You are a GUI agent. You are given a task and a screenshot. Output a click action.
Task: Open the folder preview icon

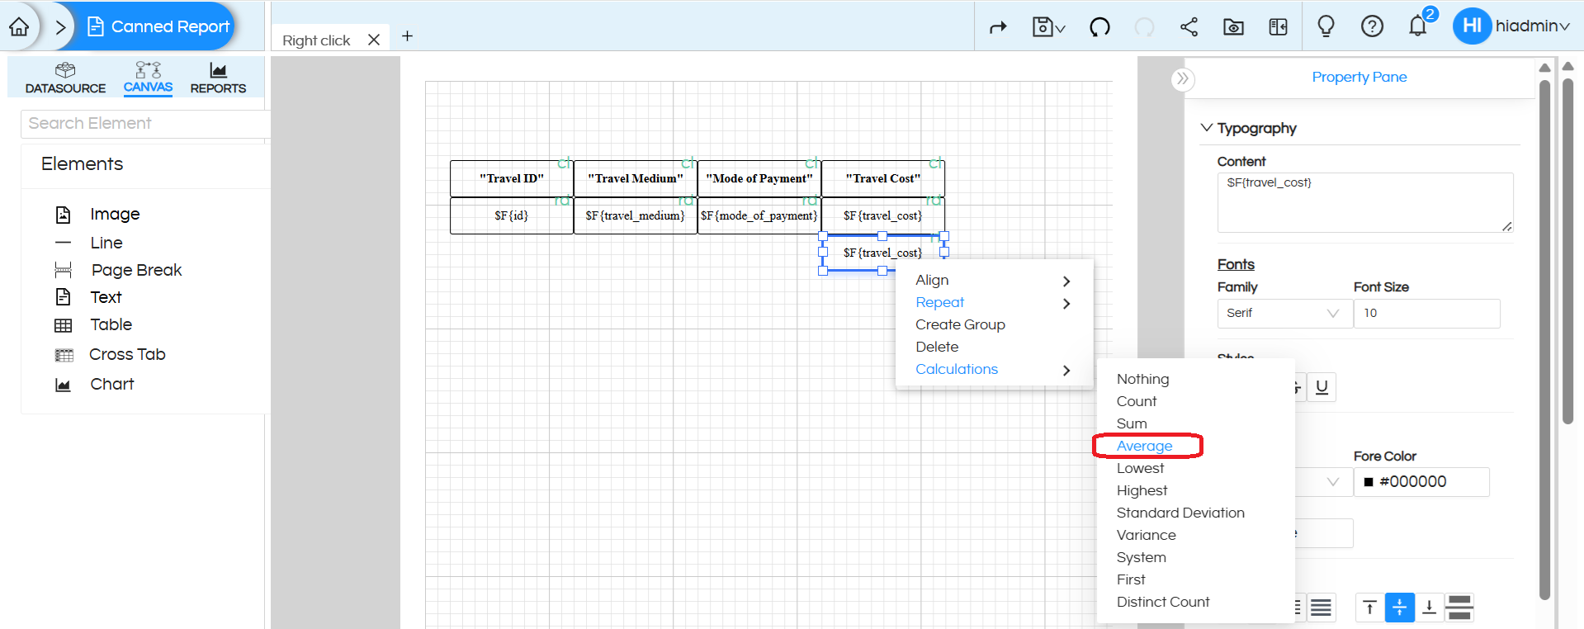[x=1233, y=27]
